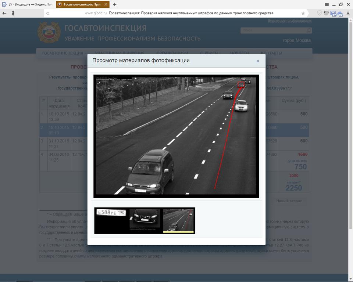
Task: Bookmark page with the star icon
Action: pyautogui.click(x=303, y=13)
